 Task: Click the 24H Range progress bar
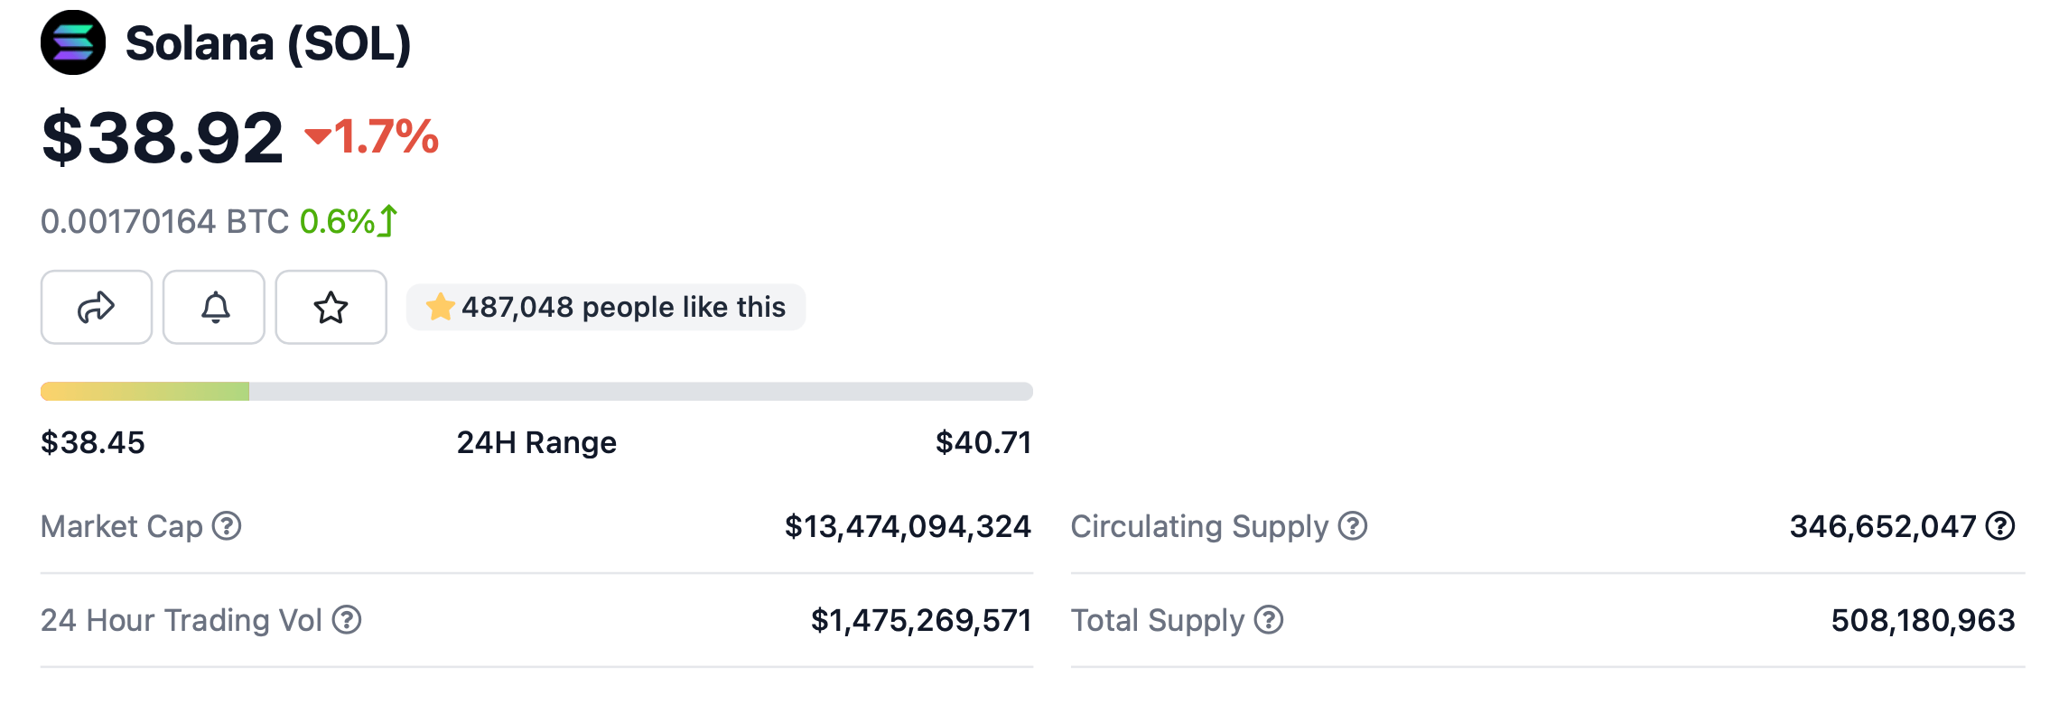(536, 391)
